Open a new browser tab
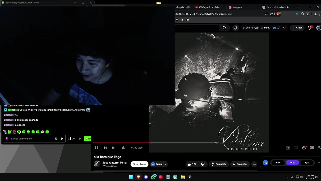Image resolution: width=321 pixels, height=181 pixels. coord(297,7)
